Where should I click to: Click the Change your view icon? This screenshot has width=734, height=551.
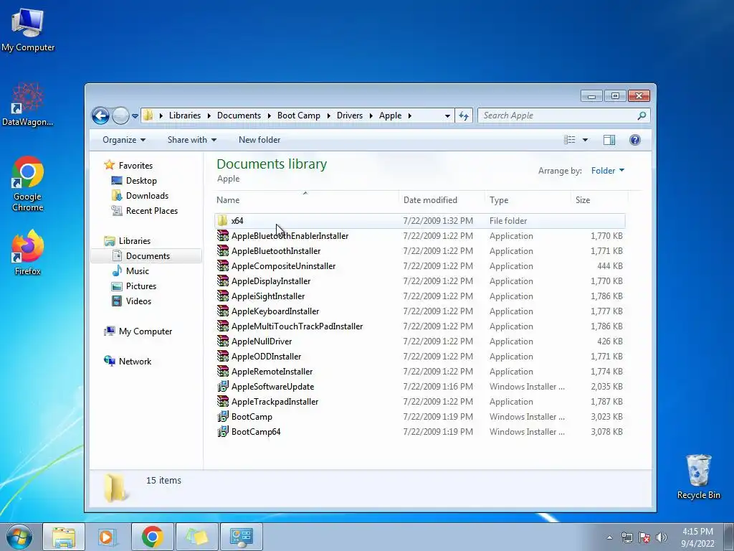[570, 140]
